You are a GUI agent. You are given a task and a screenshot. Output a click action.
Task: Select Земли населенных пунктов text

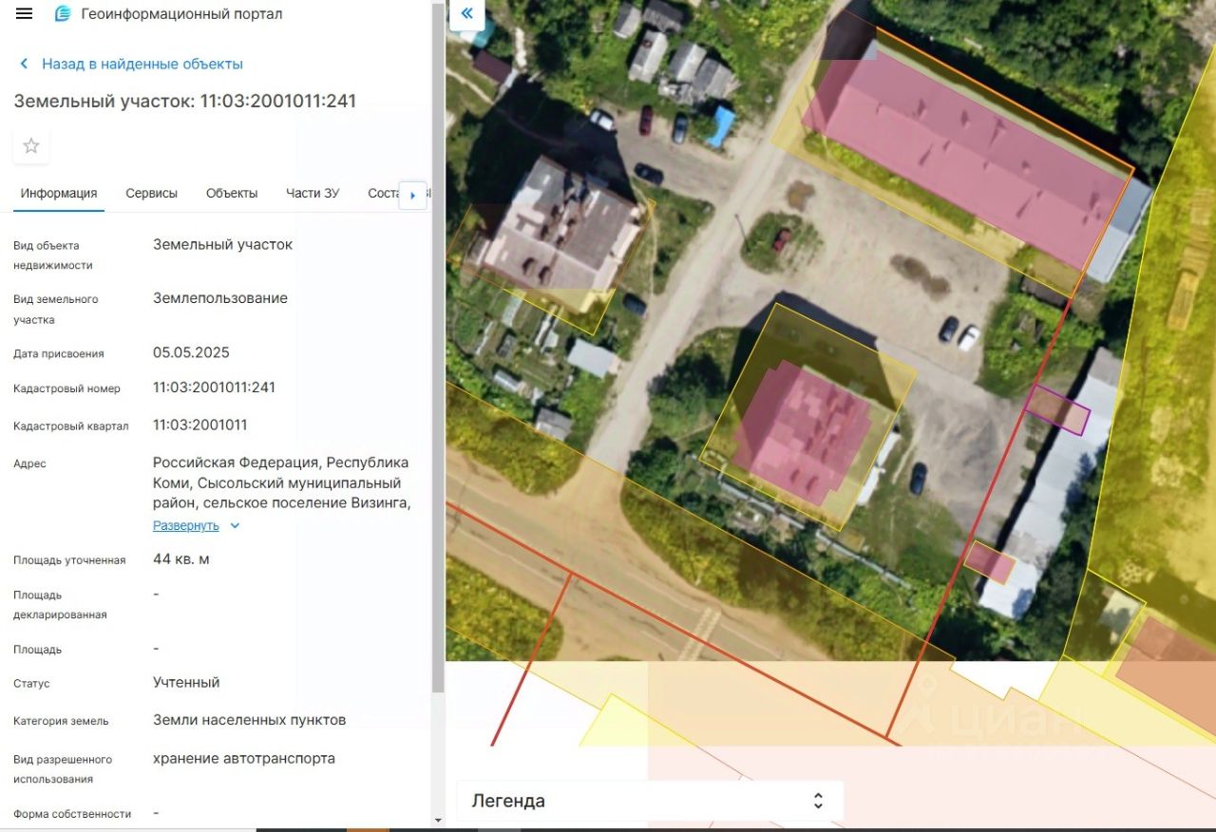(x=249, y=720)
